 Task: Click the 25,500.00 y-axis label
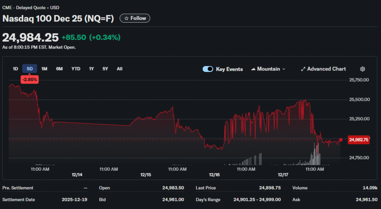coord(359,99)
